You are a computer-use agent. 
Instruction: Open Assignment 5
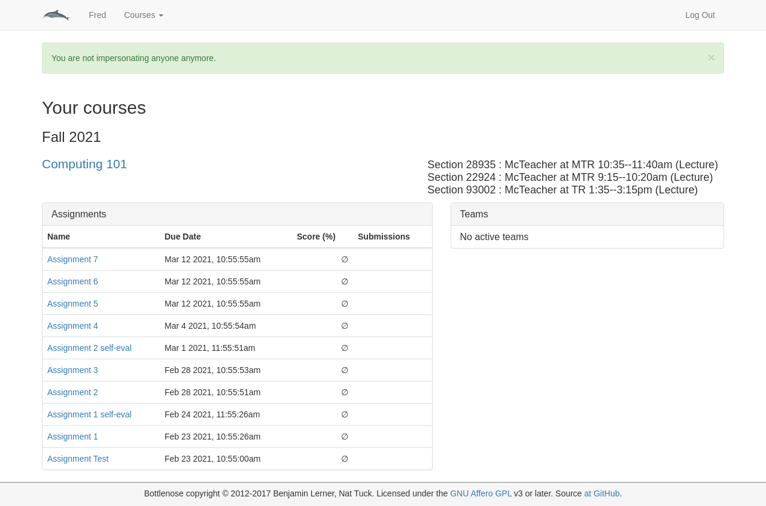[72, 304]
